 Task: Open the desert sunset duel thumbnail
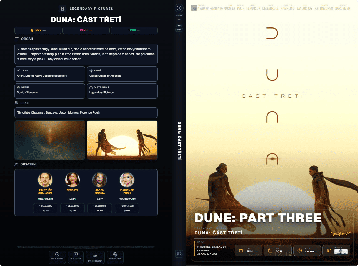tap(122, 140)
